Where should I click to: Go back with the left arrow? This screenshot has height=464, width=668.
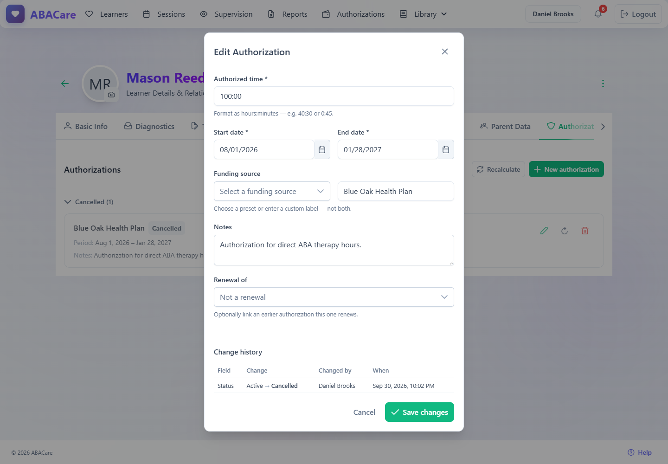pyautogui.click(x=65, y=84)
